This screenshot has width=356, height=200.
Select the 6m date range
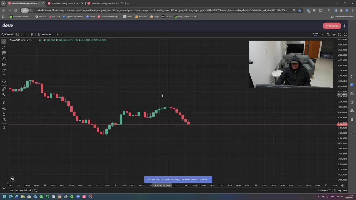12,191
